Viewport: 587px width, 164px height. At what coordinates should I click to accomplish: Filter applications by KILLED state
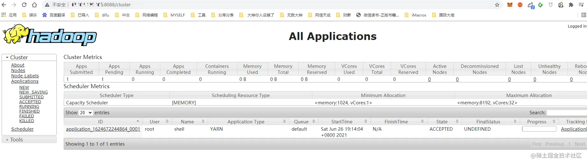pyautogui.click(x=26, y=121)
